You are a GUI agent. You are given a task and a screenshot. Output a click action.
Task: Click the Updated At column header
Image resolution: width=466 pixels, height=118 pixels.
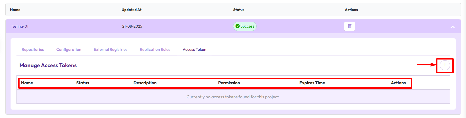tap(131, 10)
